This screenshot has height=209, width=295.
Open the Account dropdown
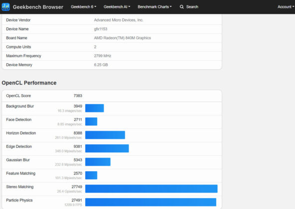[286, 7]
